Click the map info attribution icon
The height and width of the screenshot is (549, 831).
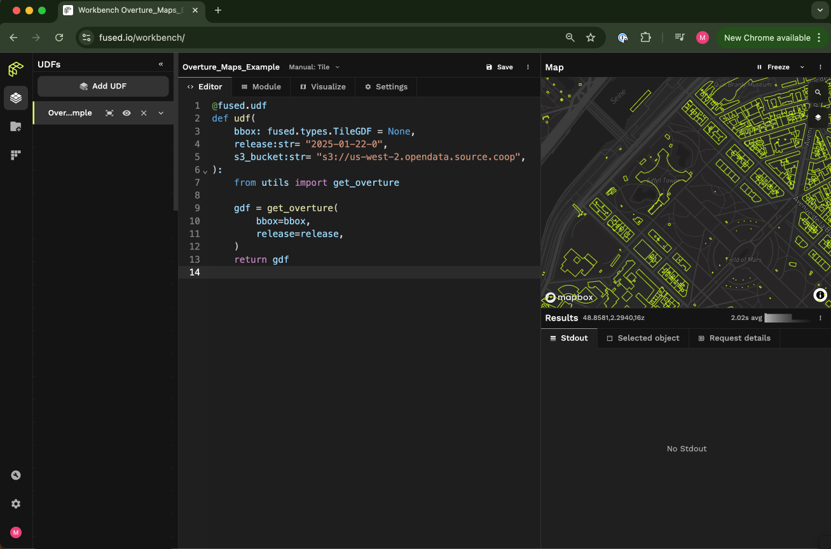click(x=820, y=295)
